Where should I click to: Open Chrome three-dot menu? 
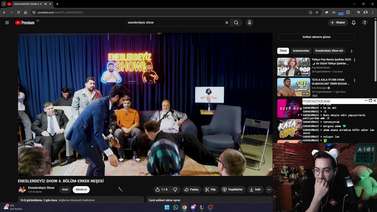point(373,12)
